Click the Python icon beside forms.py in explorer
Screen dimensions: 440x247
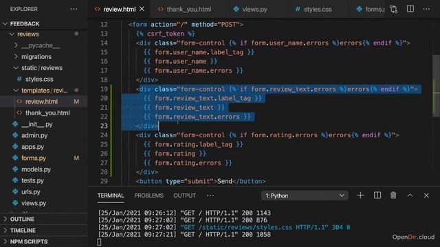click(15, 158)
